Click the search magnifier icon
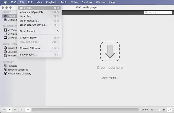Viewport: 174px width, 113px height. pyautogui.click(x=146, y=13)
